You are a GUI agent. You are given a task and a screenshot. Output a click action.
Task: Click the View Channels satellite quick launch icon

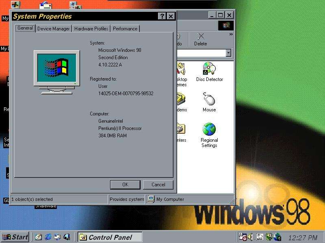(67, 237)
